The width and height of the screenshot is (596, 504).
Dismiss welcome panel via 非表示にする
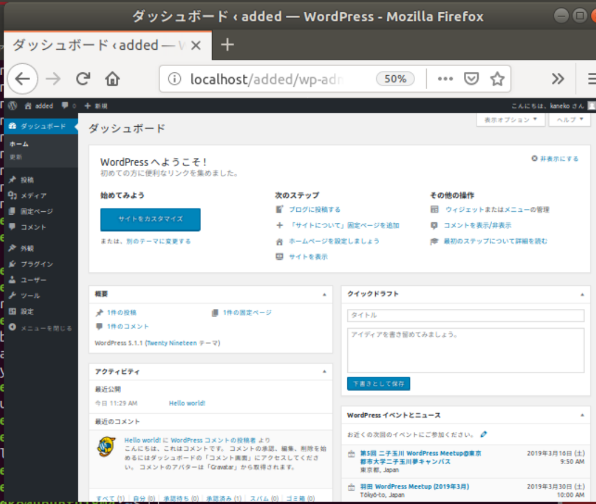pos(555,159)
